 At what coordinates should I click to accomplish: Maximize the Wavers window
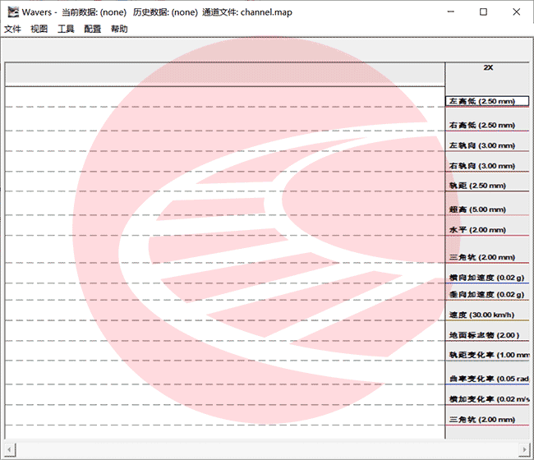483,12
